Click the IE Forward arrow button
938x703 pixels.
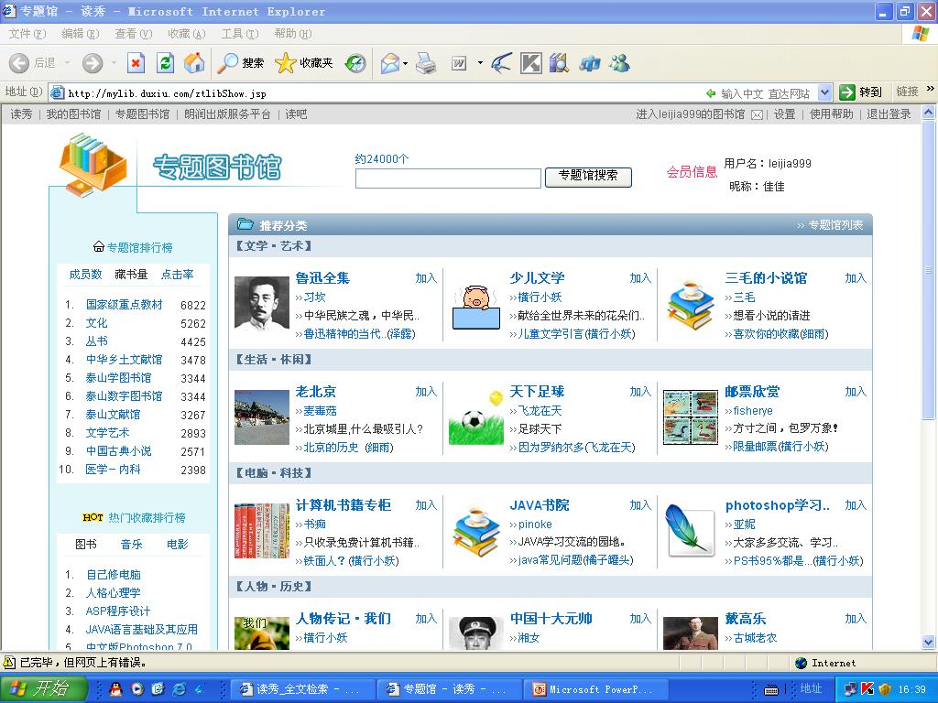coord(93,63)
